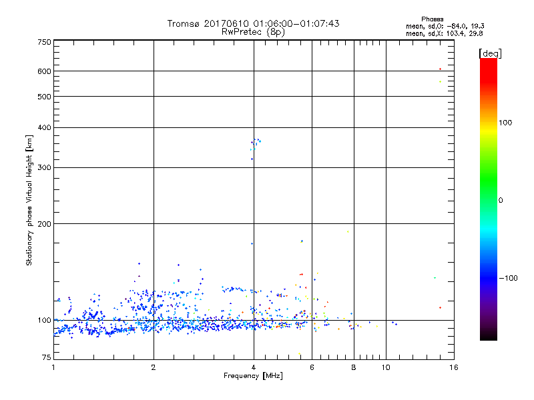Click the '[deg]' colorbar unit label
Screen dimensions: 534x400
[490, 53]
